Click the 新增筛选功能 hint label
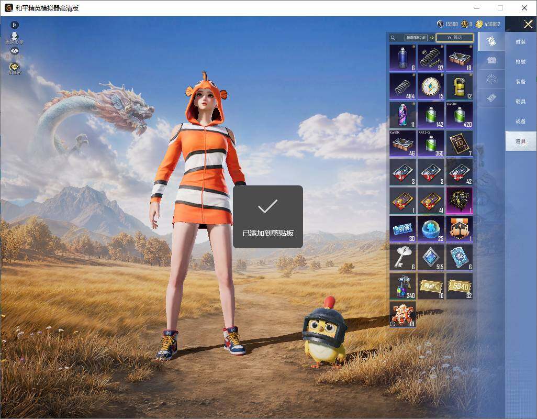Screen dimensions: 537x419 pyautogui.click(x=416, y=38)
